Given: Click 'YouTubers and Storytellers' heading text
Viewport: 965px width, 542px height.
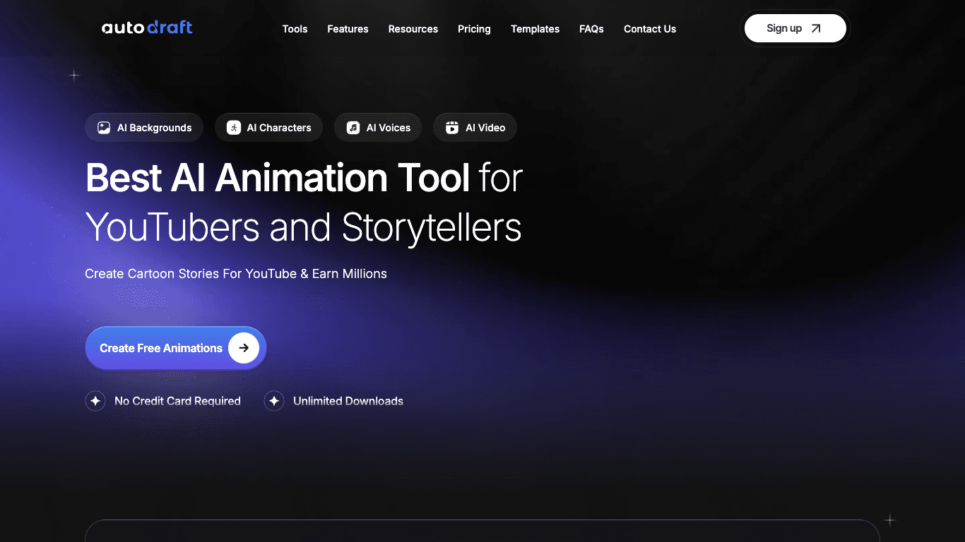Looking at the screenshot, I should click(304, 227).
